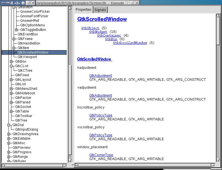Select GtkViewport in the class tree
This screenshot has width=222, height=170.
tap(27, 57)
